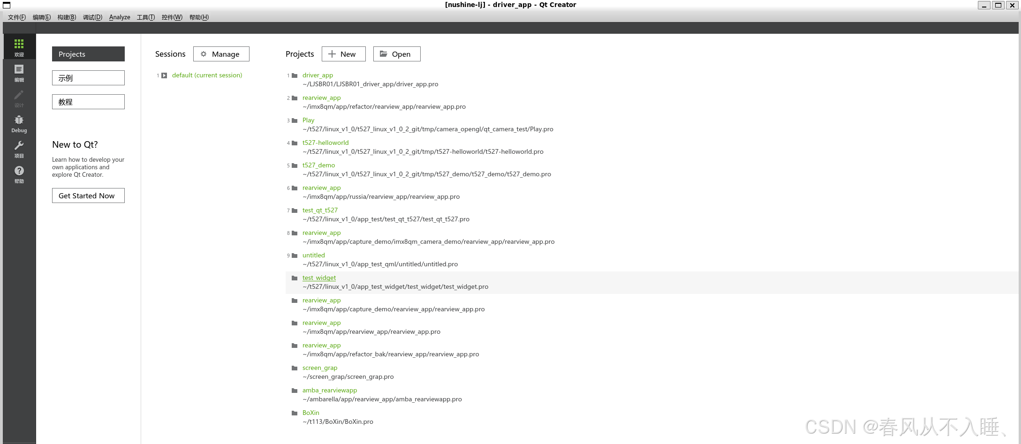
Task: Open rearview_app under refactor_bak folder
Action: (321, 346)
